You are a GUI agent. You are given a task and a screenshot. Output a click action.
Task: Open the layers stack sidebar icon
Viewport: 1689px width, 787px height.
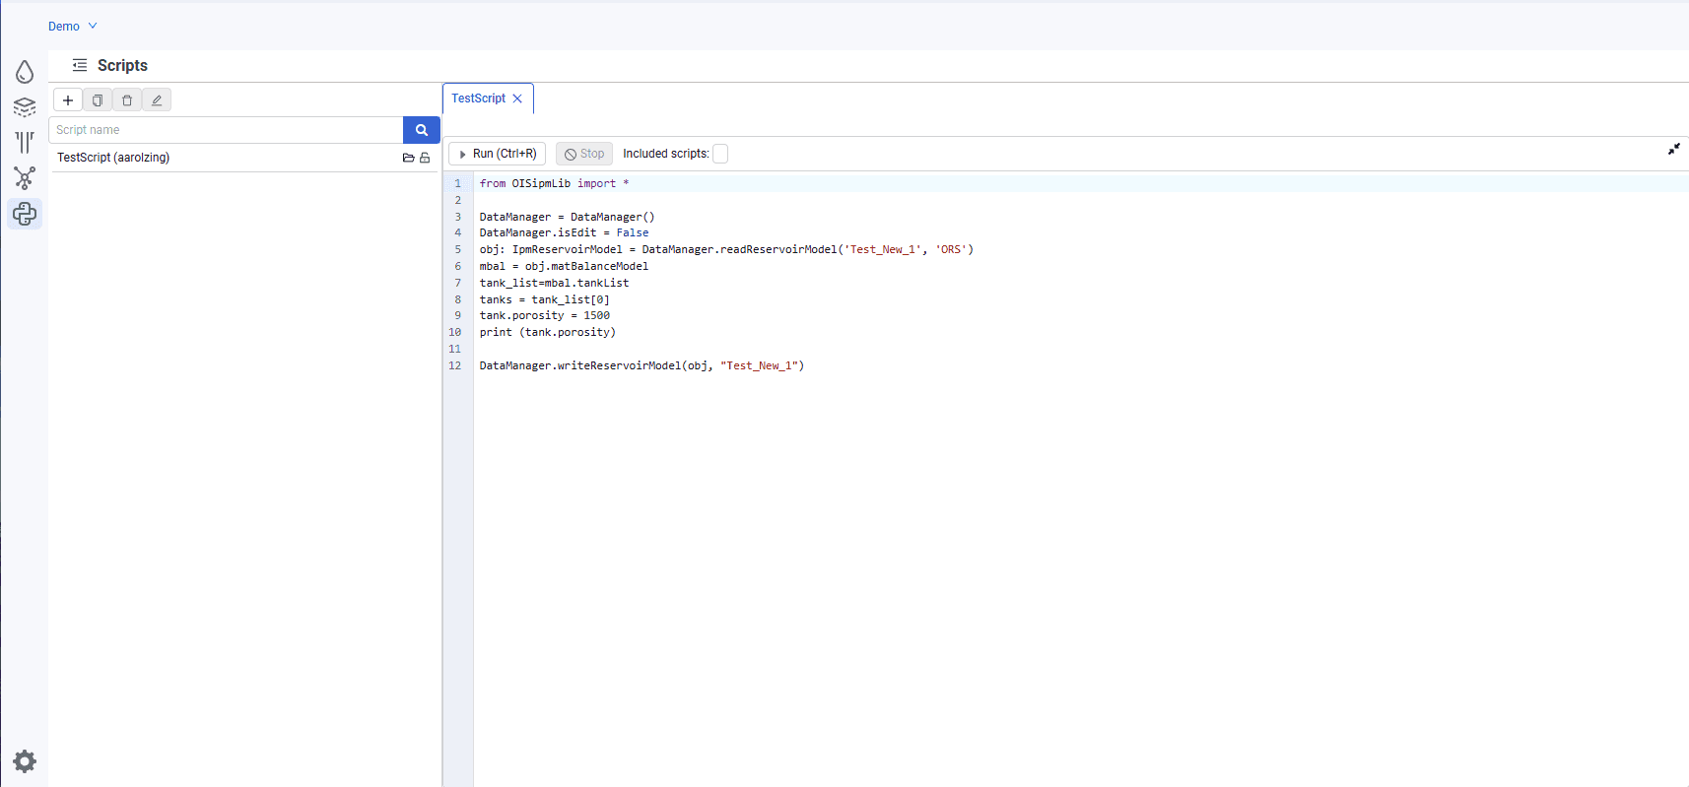click(25, 106)
